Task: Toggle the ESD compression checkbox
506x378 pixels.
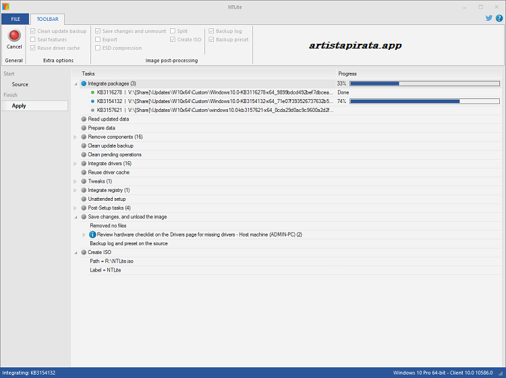Action: click(x=98, y=48)
